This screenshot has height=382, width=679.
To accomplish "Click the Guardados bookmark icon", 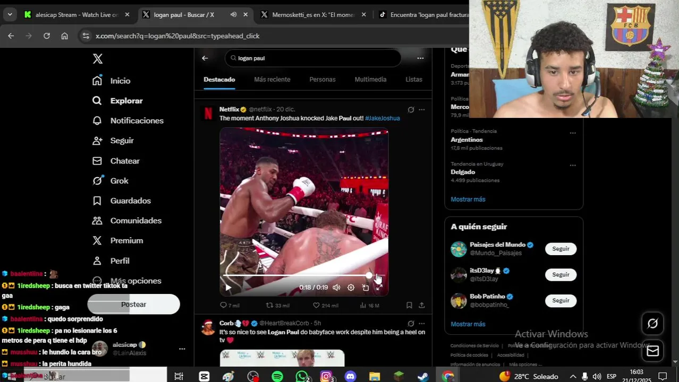I will 97,201.
